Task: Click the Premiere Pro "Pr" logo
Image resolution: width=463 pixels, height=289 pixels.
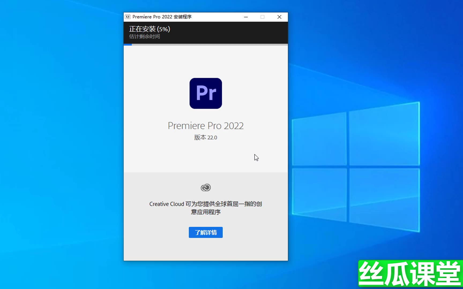Action: point(206,93)
